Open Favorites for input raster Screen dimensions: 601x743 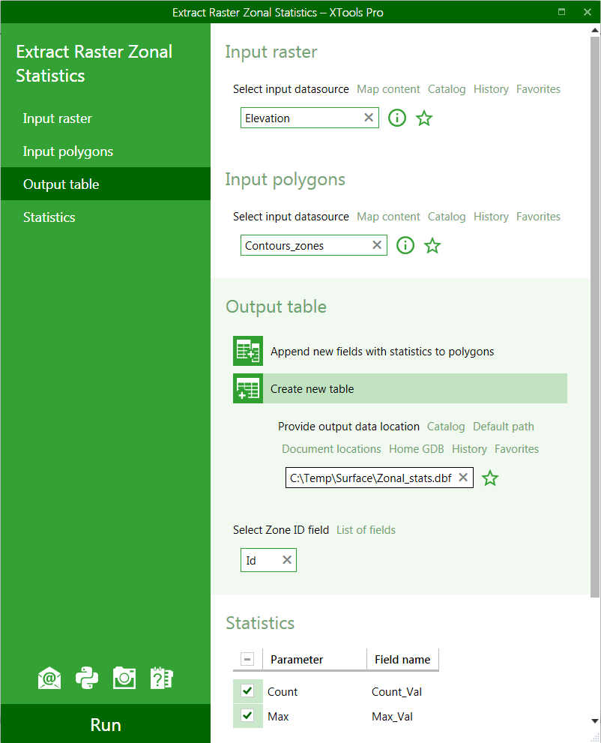(539, 89)
